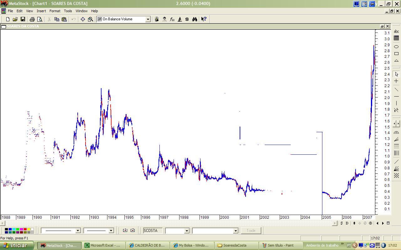The image size is (401, 250).
Task: Select the Horizontal Line tool
Action: (396, 97)
